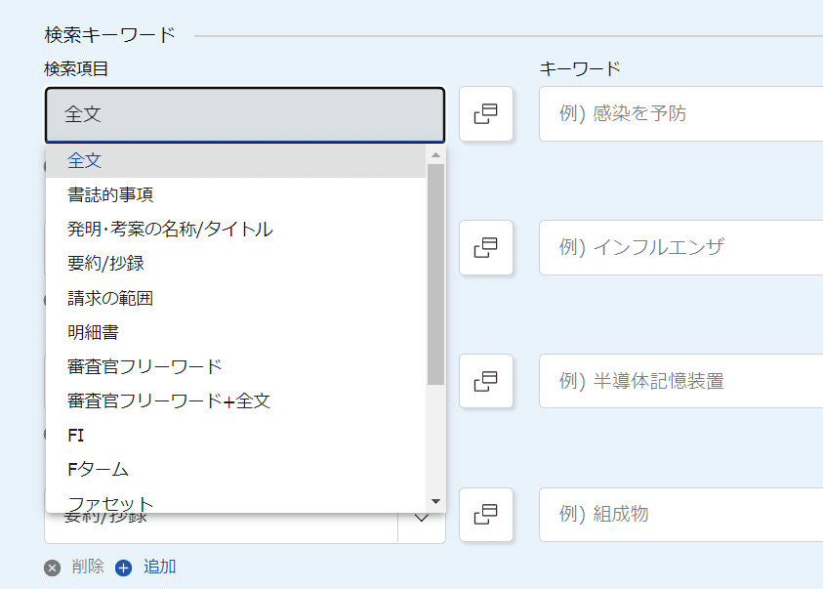Click the copy icon next to the インフルエンザ keyword row

[x=486, y=248]
